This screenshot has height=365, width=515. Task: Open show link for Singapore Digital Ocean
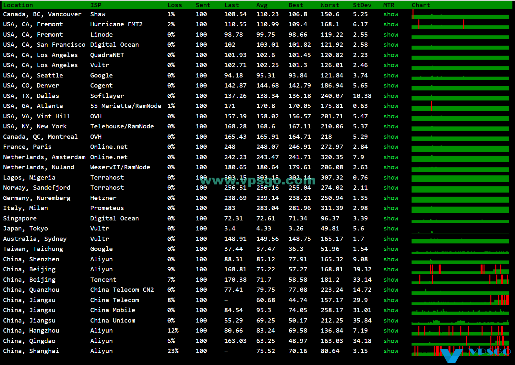coord(391,218)
